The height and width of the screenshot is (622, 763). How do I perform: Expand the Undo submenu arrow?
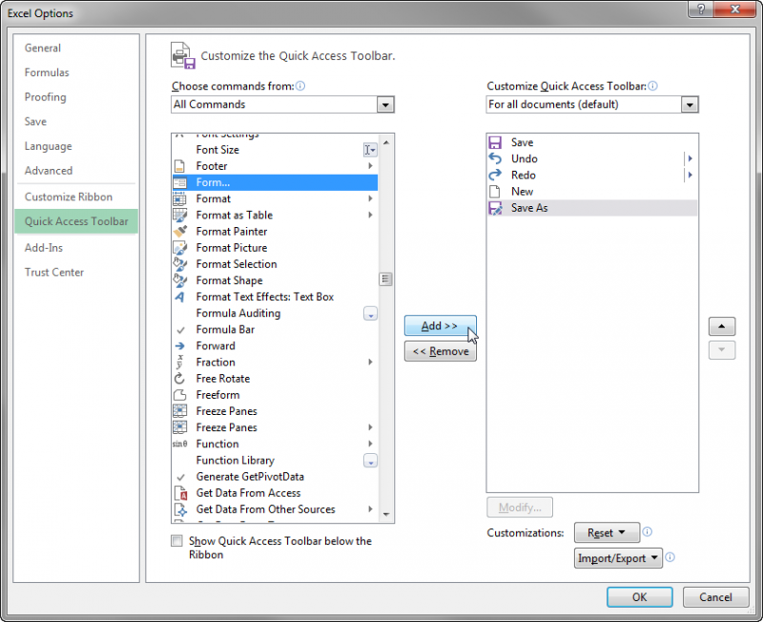coord(690,158)
